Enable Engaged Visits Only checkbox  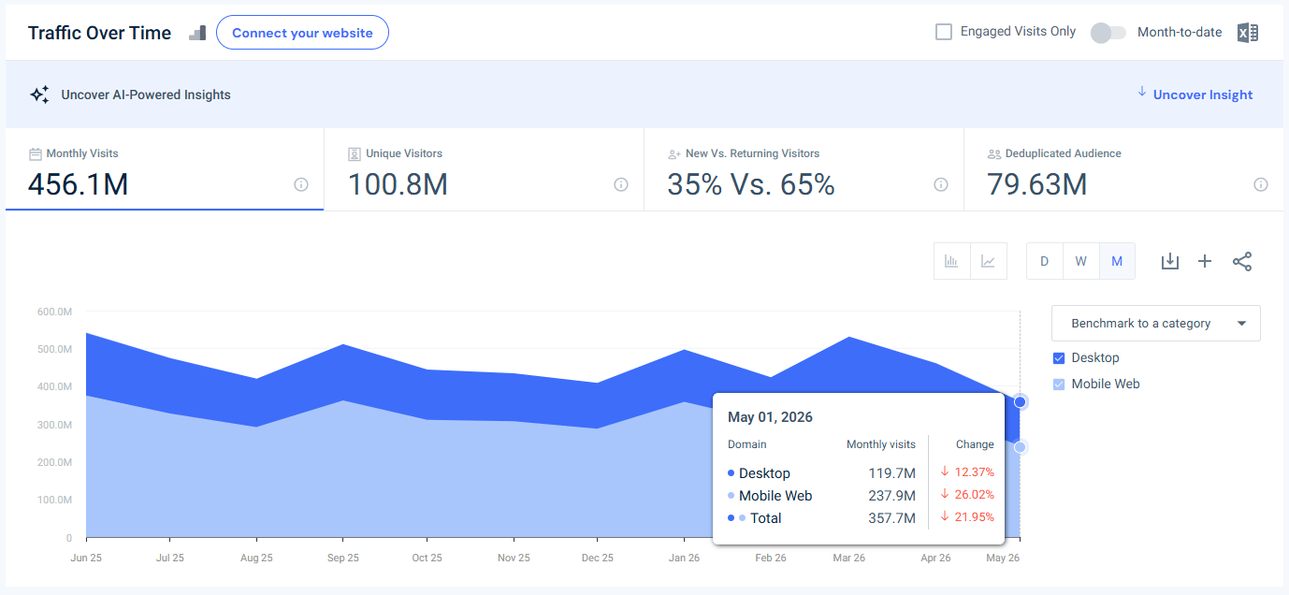pos(944,32)
